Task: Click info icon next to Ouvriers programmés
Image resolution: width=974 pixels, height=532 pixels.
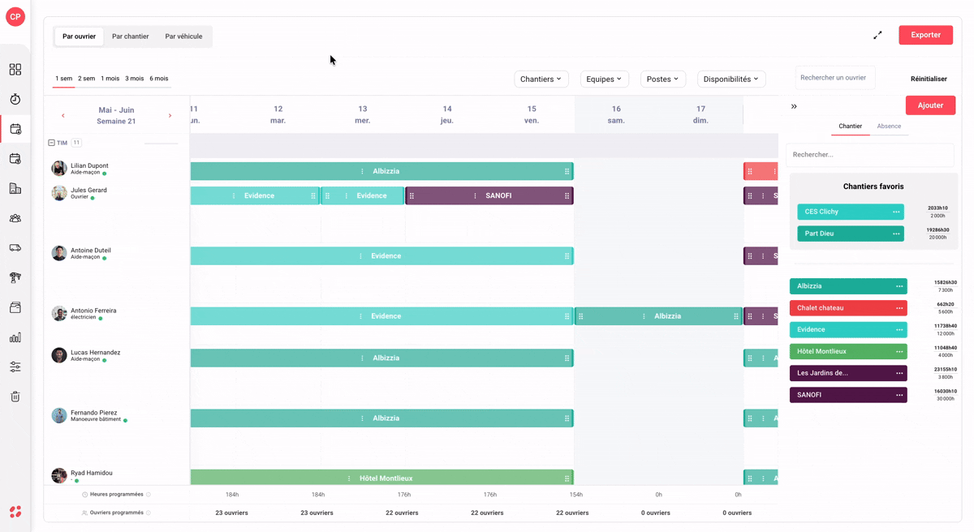Action: coord(149,513)
